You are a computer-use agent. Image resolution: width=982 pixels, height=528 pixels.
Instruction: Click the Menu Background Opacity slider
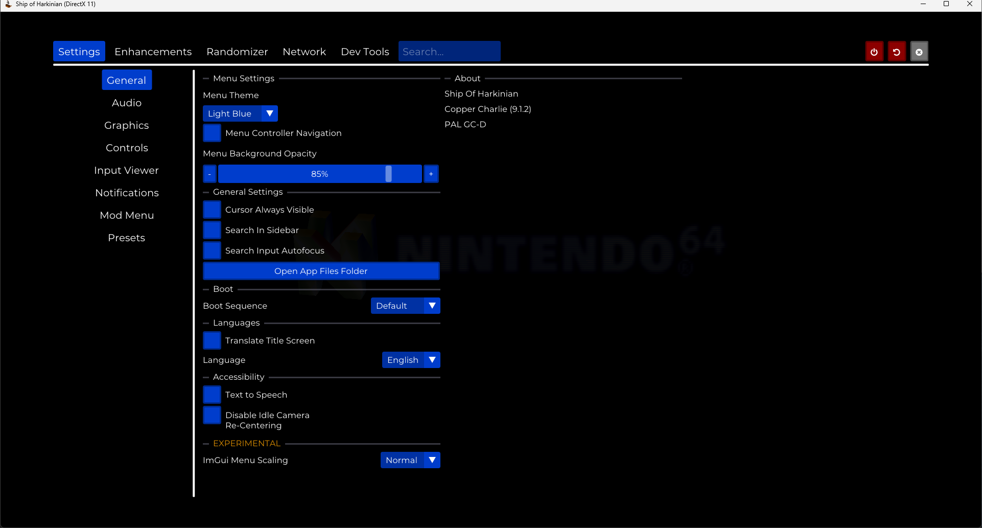[x=320, y=174]
